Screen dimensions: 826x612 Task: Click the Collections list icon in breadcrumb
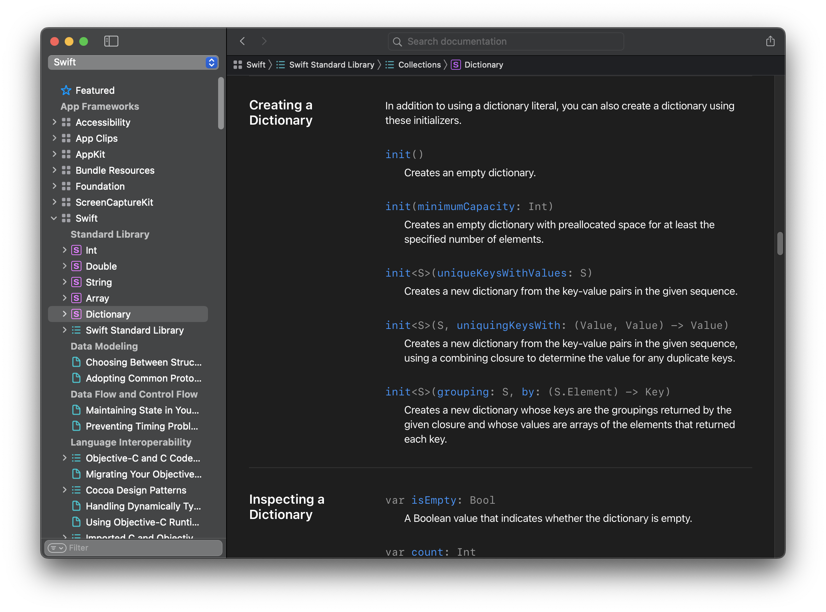389,64
